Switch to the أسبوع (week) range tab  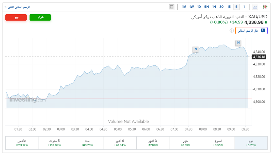coord(219,143)
